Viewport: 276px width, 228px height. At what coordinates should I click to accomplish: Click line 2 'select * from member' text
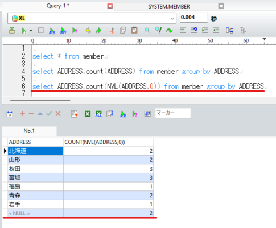[x=68, y=56]
